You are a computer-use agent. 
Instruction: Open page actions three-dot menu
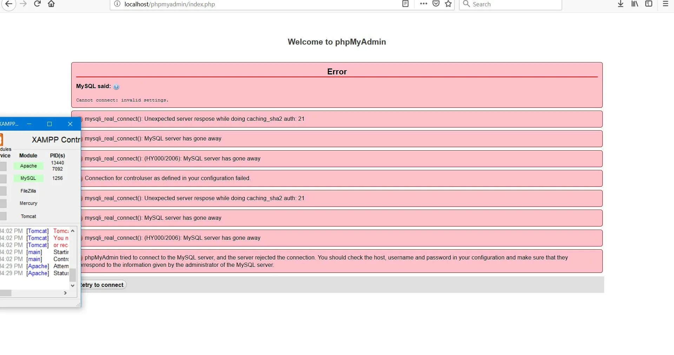423,4
